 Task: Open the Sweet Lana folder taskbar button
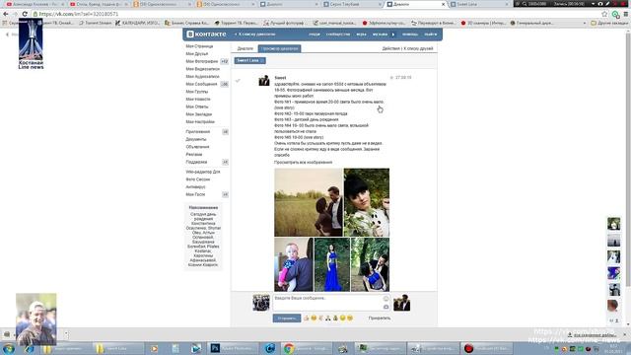[x=118, y=348]
